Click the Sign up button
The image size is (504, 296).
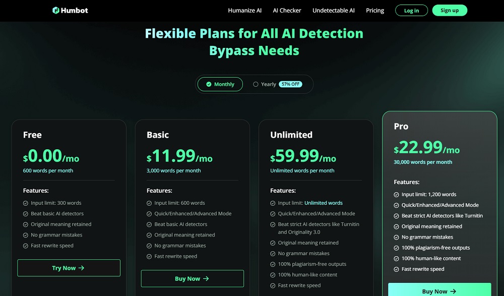[450, 11]
